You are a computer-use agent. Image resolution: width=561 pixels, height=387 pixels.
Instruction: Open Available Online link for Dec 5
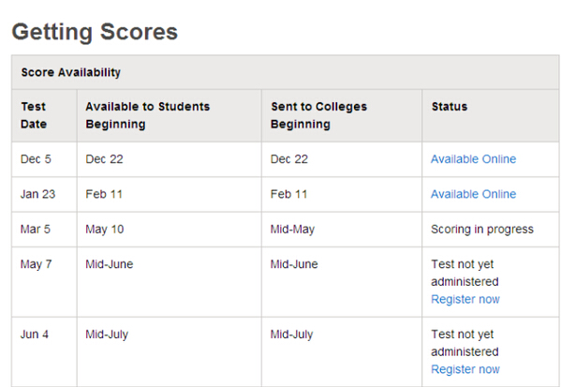473,159
